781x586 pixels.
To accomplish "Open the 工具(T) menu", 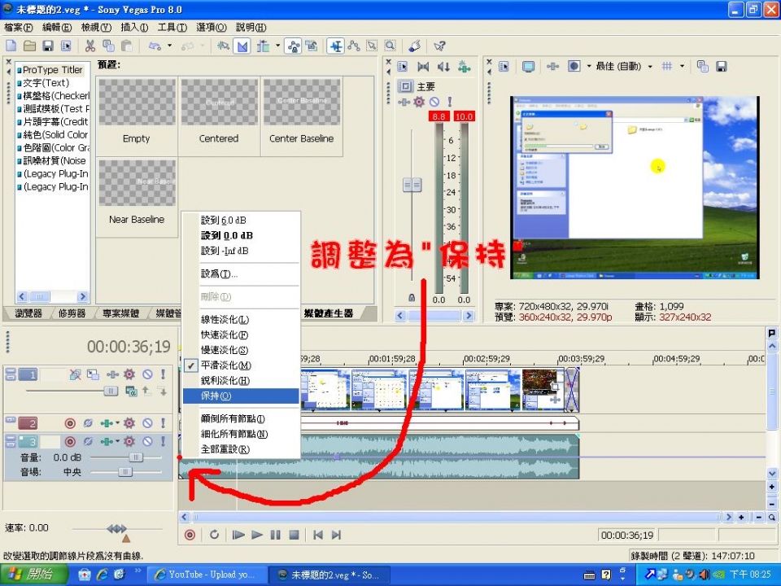I will point(172,28).
